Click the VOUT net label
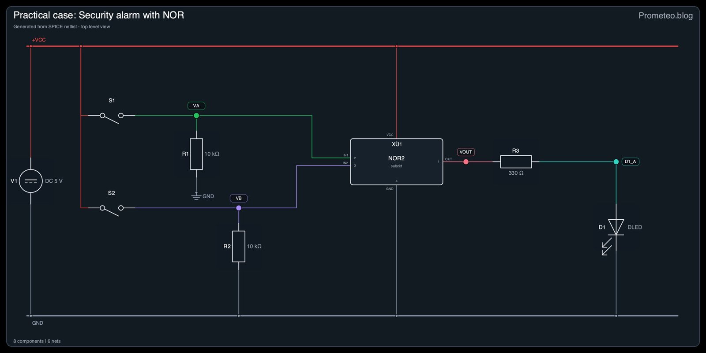The height and width of the screenshot is (353, 706). click(466, 152)
